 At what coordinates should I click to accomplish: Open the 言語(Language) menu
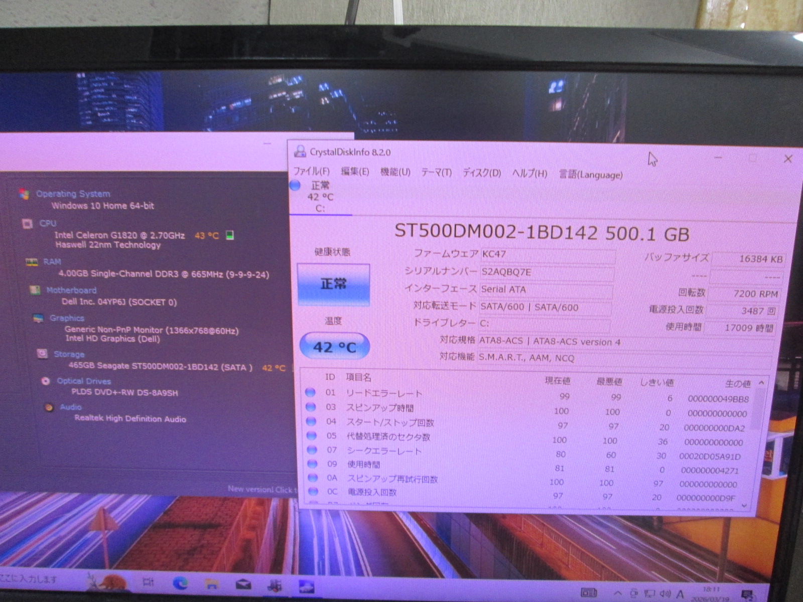(x=591, y=175)
